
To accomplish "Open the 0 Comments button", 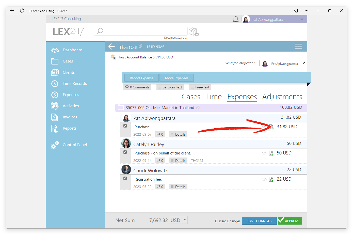I will (x=137, y=87).
